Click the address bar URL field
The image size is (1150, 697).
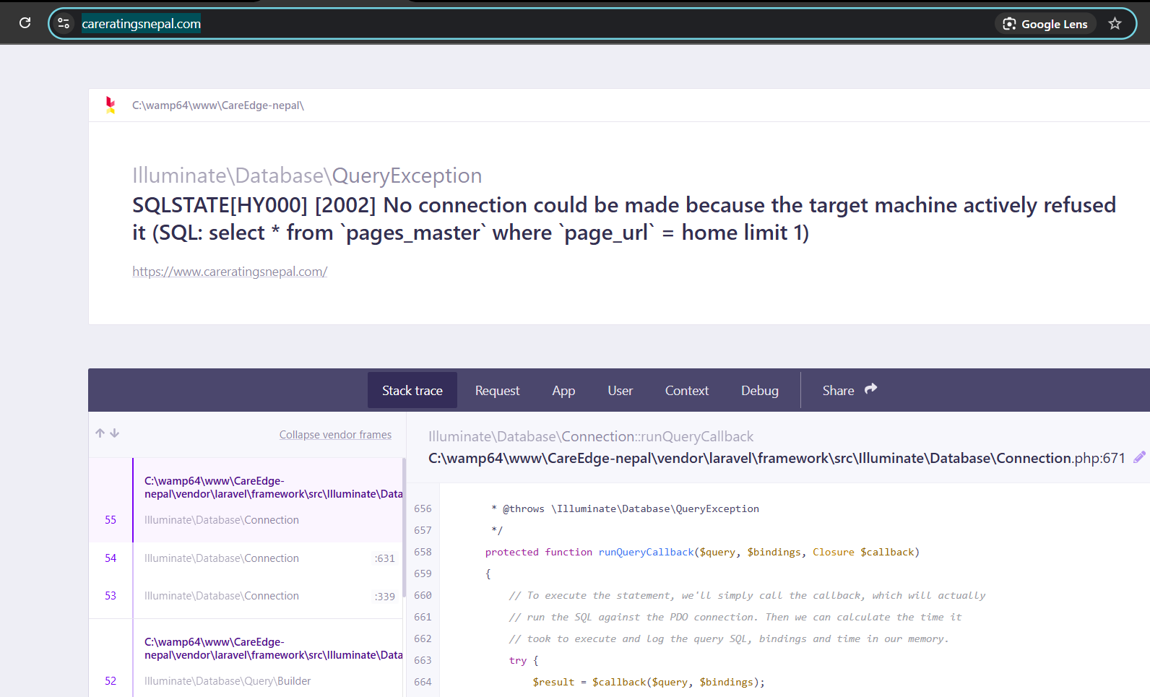click(x=506, y=24)
